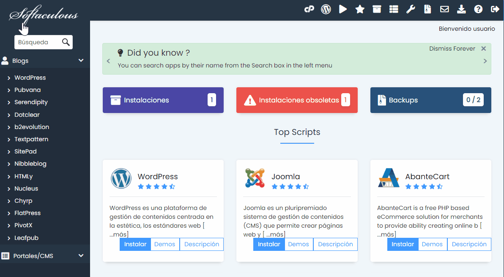Click WordPress star rating
Viewport: 504px width, 277px height.
click(x=156, y=187)
